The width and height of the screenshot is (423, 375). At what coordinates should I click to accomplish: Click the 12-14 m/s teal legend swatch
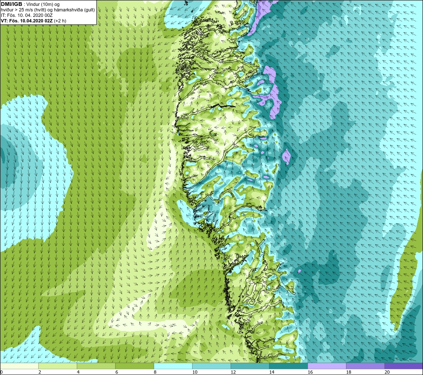tap(250, 366)
